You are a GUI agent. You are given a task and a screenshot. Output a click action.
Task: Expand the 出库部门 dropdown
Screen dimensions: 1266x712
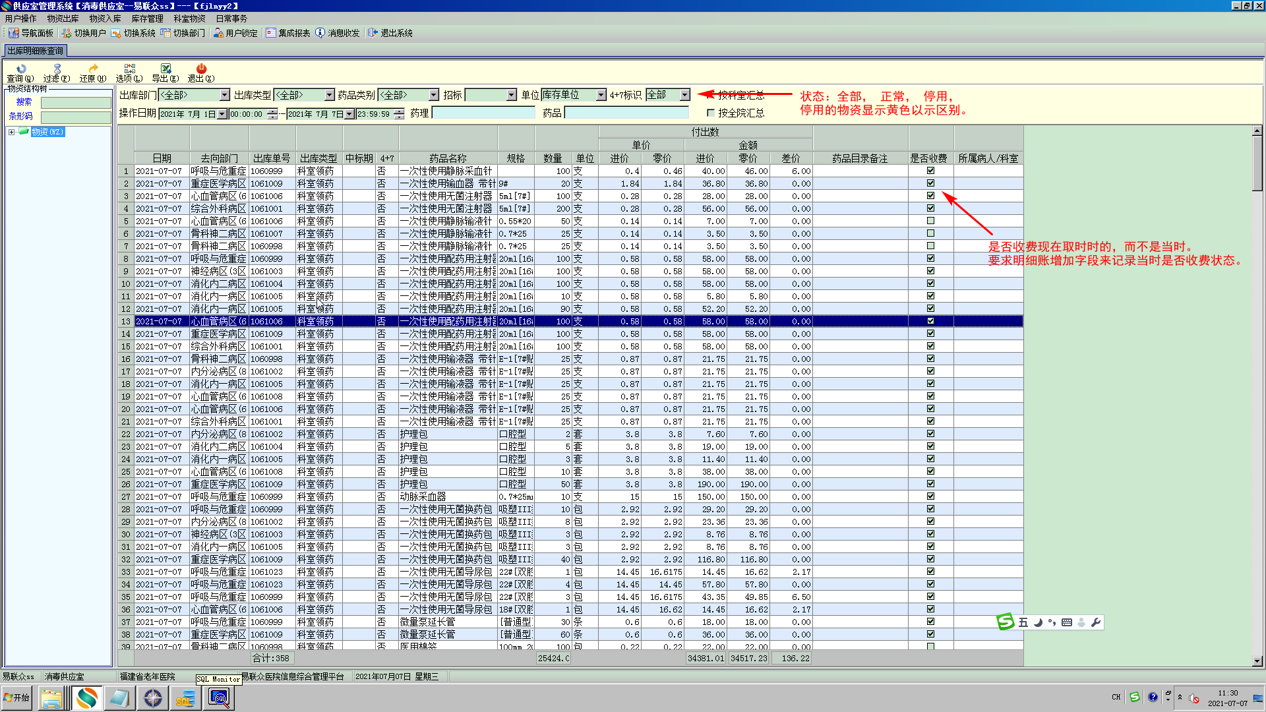[x=224, y=96]
